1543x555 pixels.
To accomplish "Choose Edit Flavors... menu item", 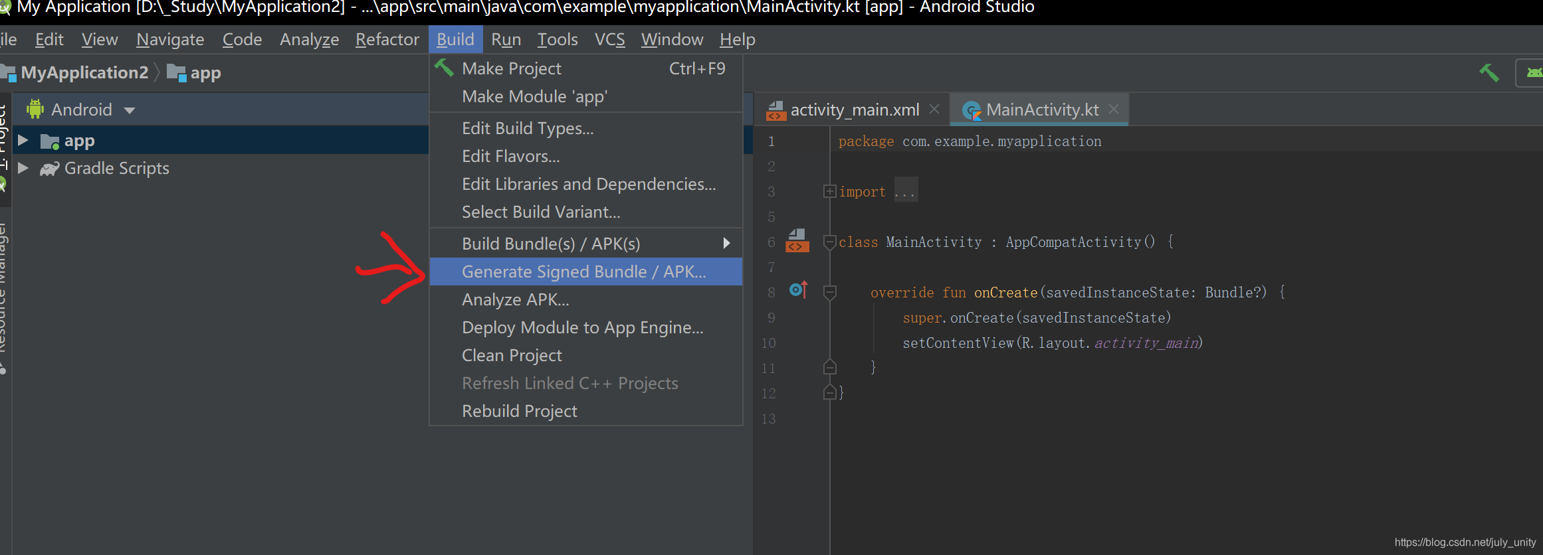I will (x=585, y=156).
